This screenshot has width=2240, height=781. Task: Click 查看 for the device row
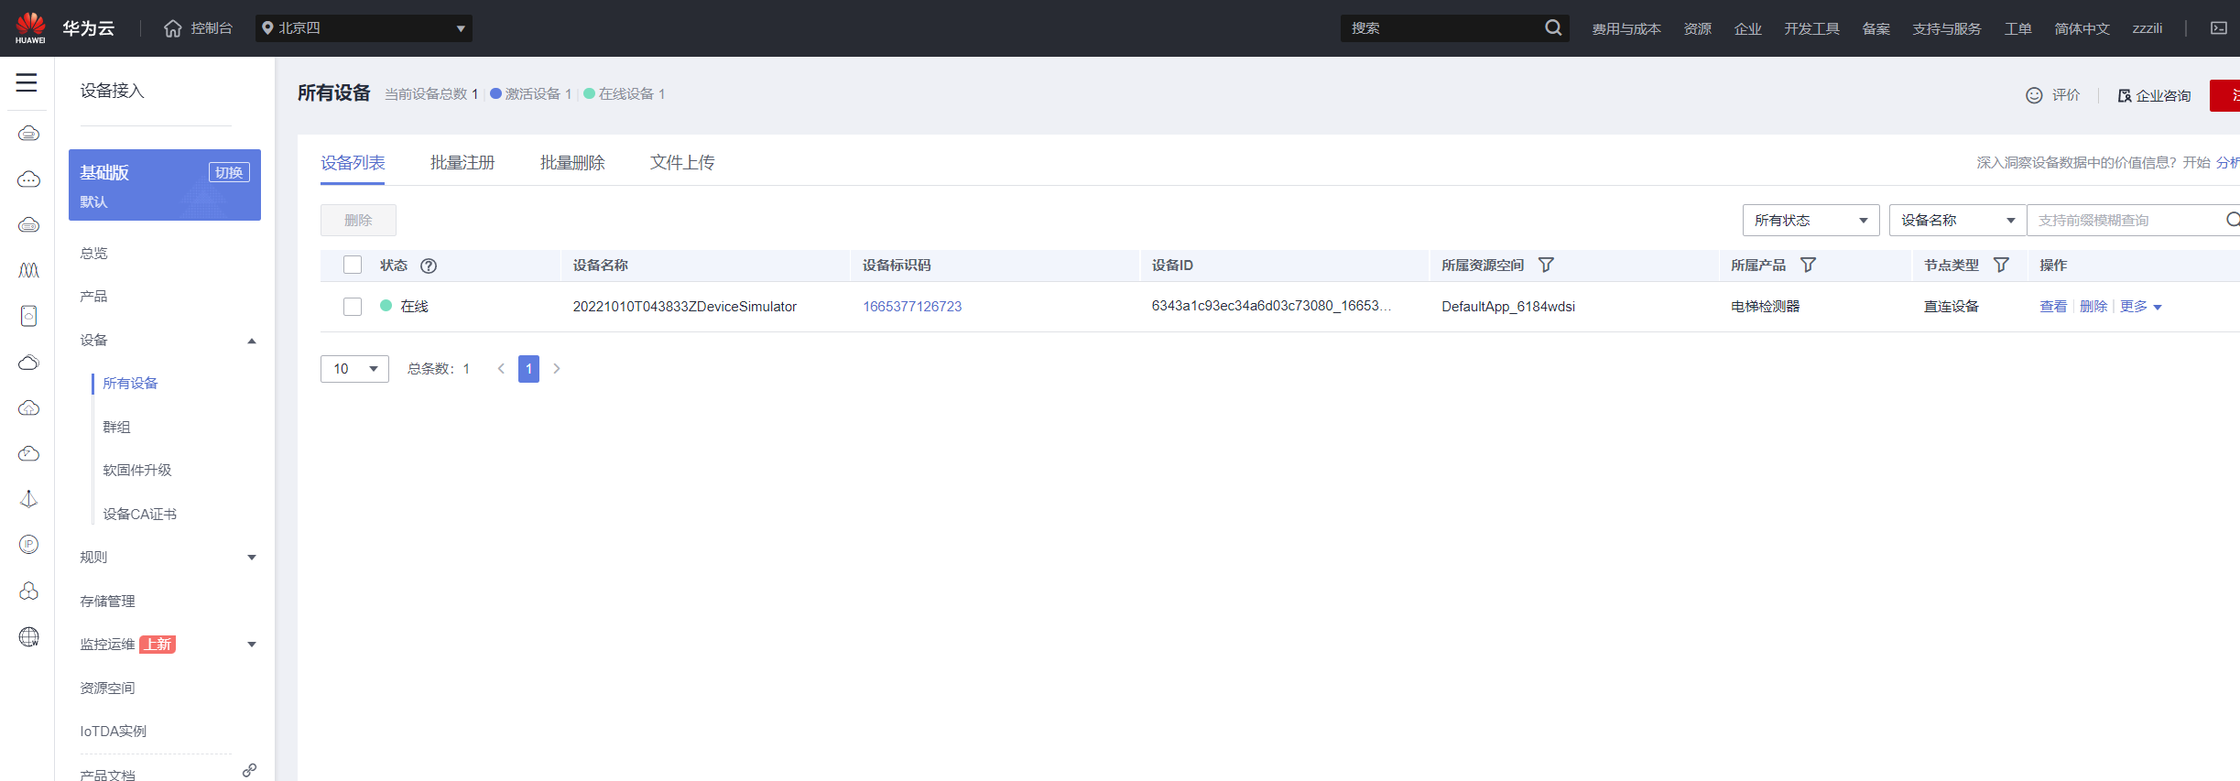point(2053,307)
